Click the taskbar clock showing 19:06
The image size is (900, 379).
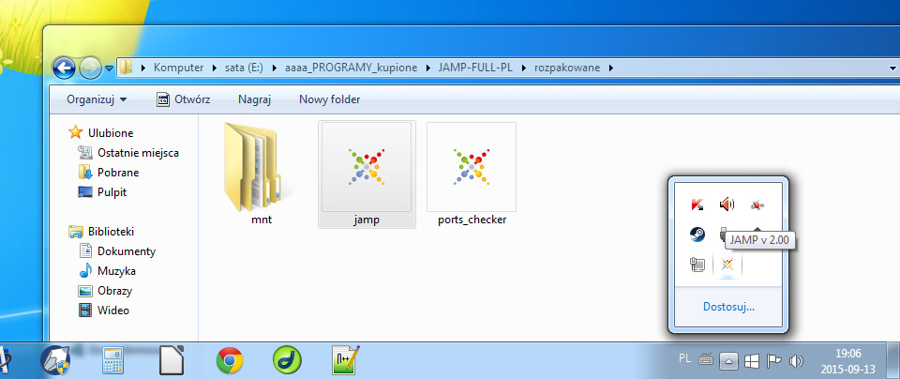pos(848,360)
